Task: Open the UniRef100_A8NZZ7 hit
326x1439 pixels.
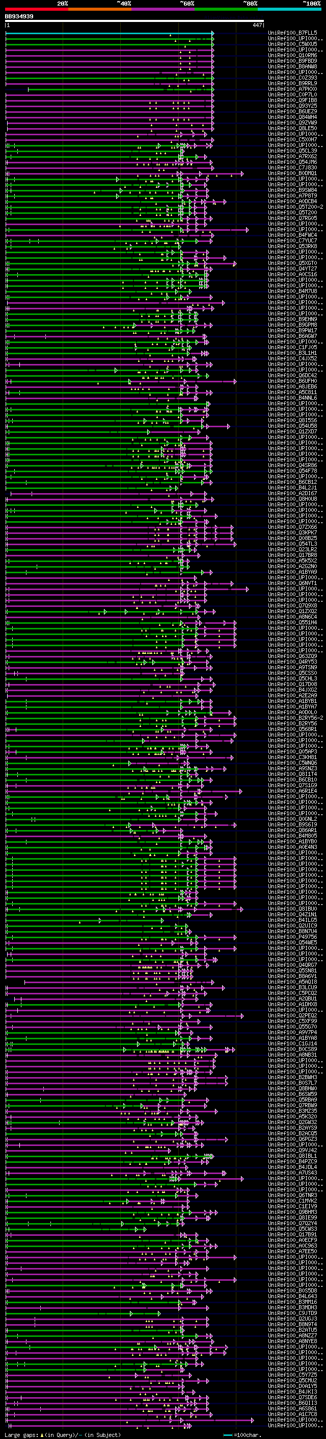Action: pos(292,1335)
